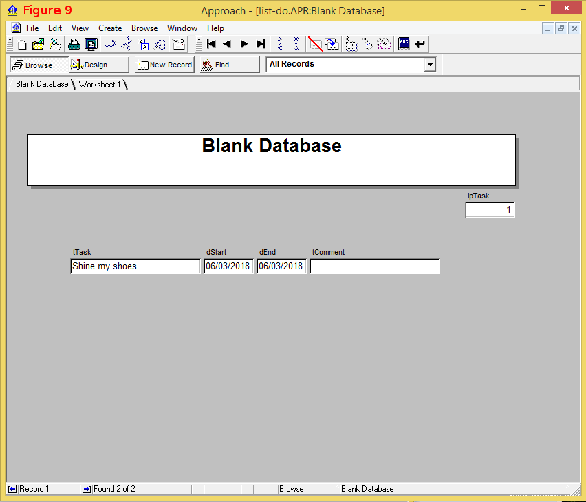Run the ABC spell check icon
Viewport: 586px width, 502px height.
[x=403, y=43]
